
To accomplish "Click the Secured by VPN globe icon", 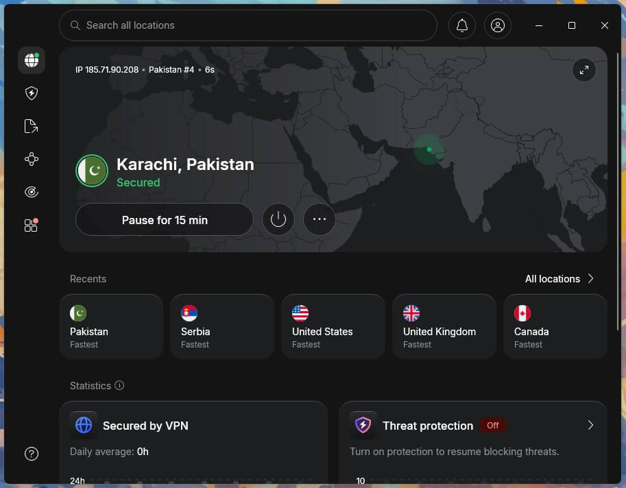I will click(x=84, y=425).
